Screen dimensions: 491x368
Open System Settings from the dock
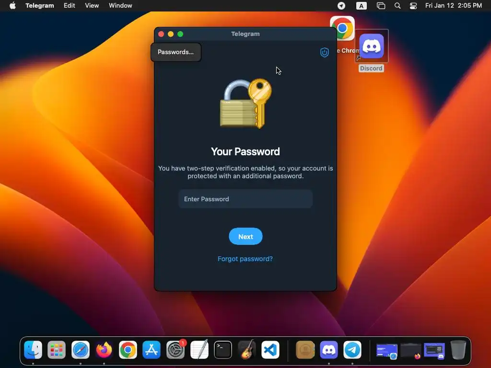(x=175, y=350)
